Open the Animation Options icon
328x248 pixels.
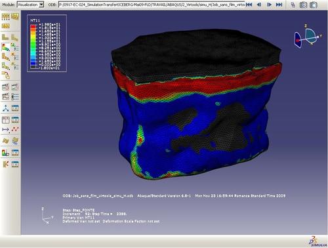14,96
